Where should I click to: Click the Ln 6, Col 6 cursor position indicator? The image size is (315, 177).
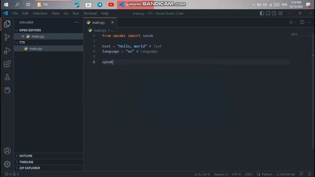[x=202, y=174]
